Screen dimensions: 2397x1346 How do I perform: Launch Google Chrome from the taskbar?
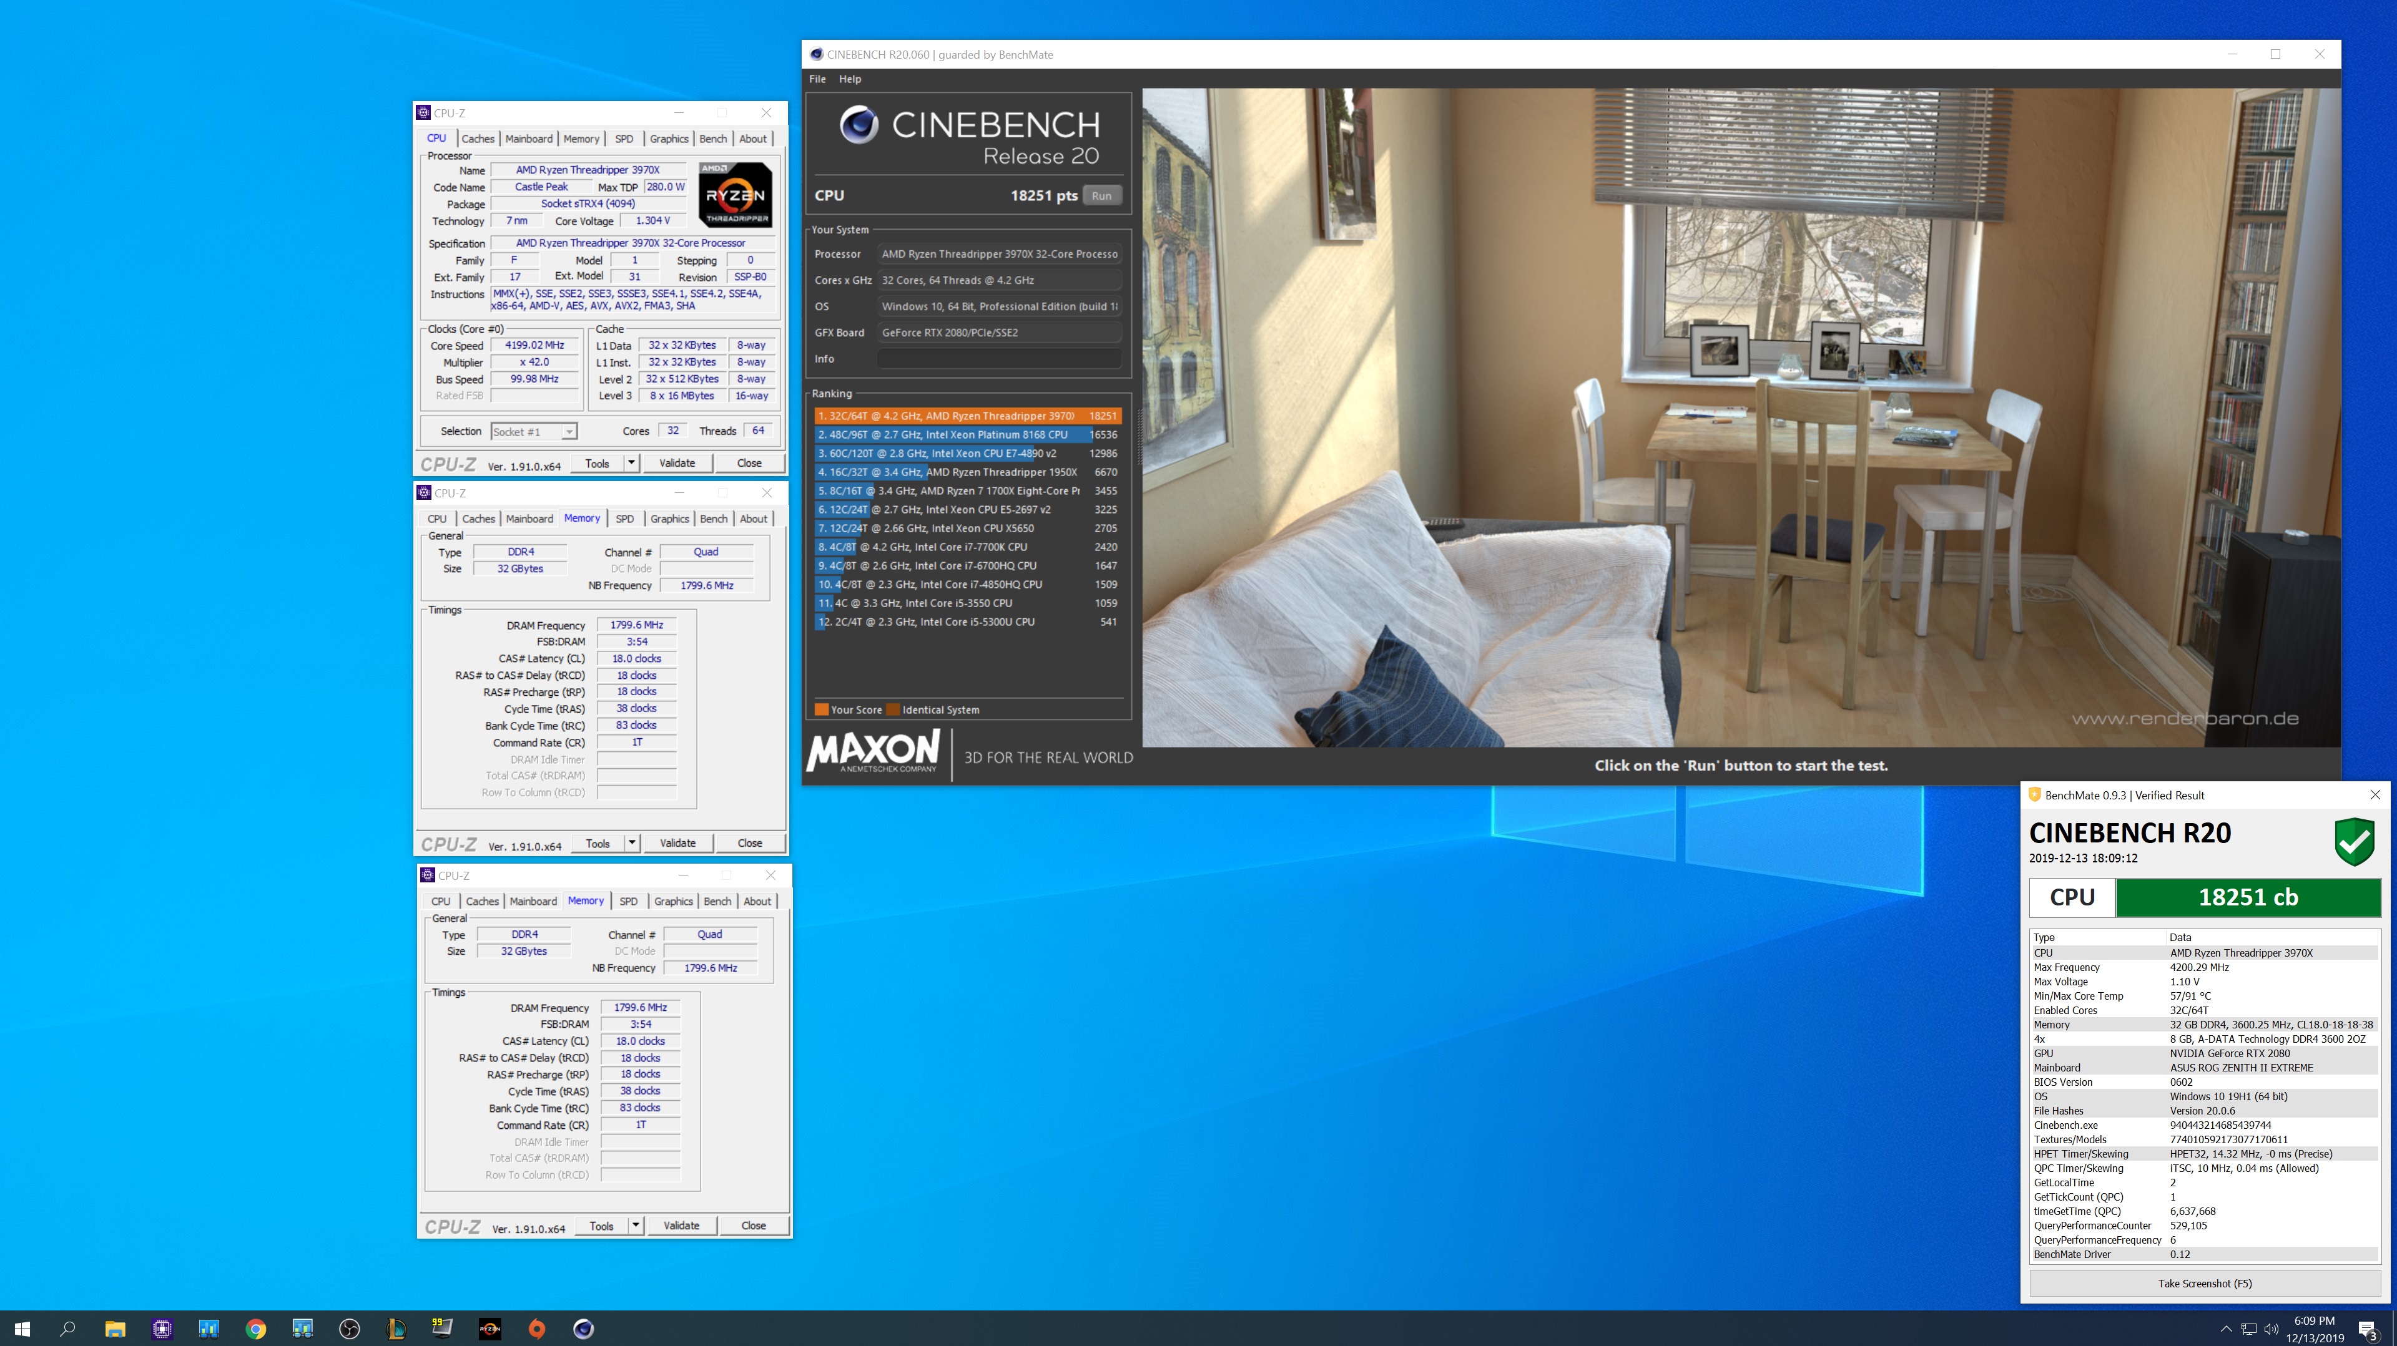pyautogui.click(x=256, y=1329)
